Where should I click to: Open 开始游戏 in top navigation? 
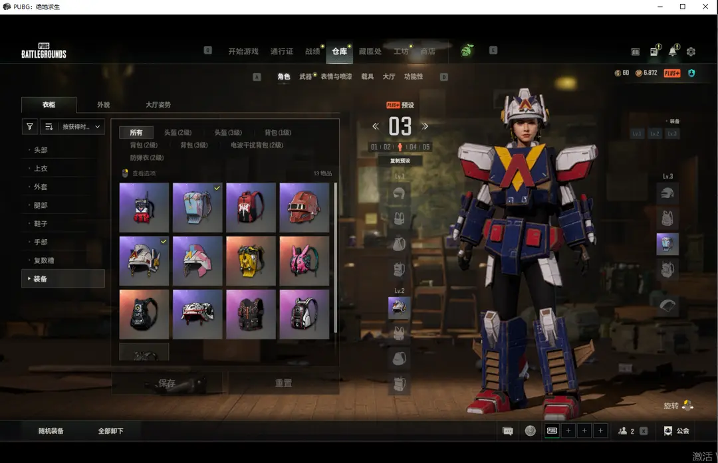(x=243, y=51)
